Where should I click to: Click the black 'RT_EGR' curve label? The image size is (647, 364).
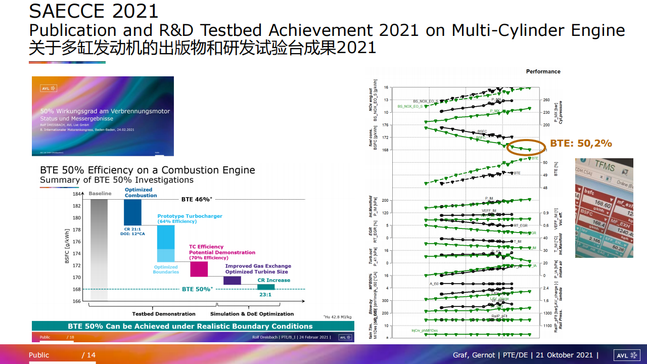click(x=520, y=225)
